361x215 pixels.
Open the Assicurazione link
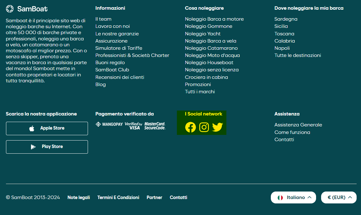112,41
